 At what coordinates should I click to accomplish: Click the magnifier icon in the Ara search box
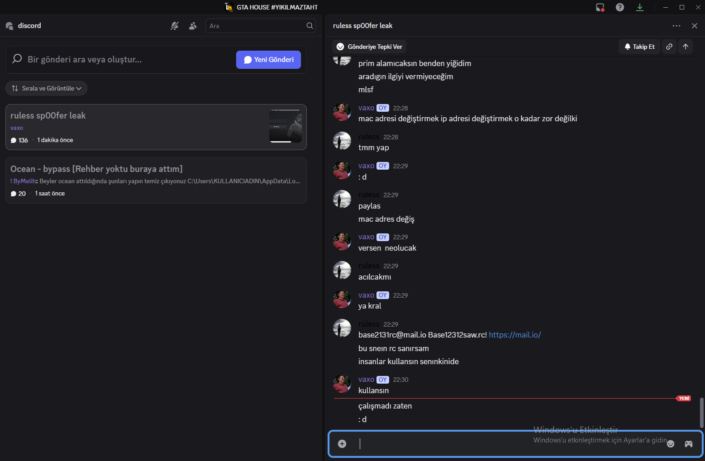pos(310,26)
